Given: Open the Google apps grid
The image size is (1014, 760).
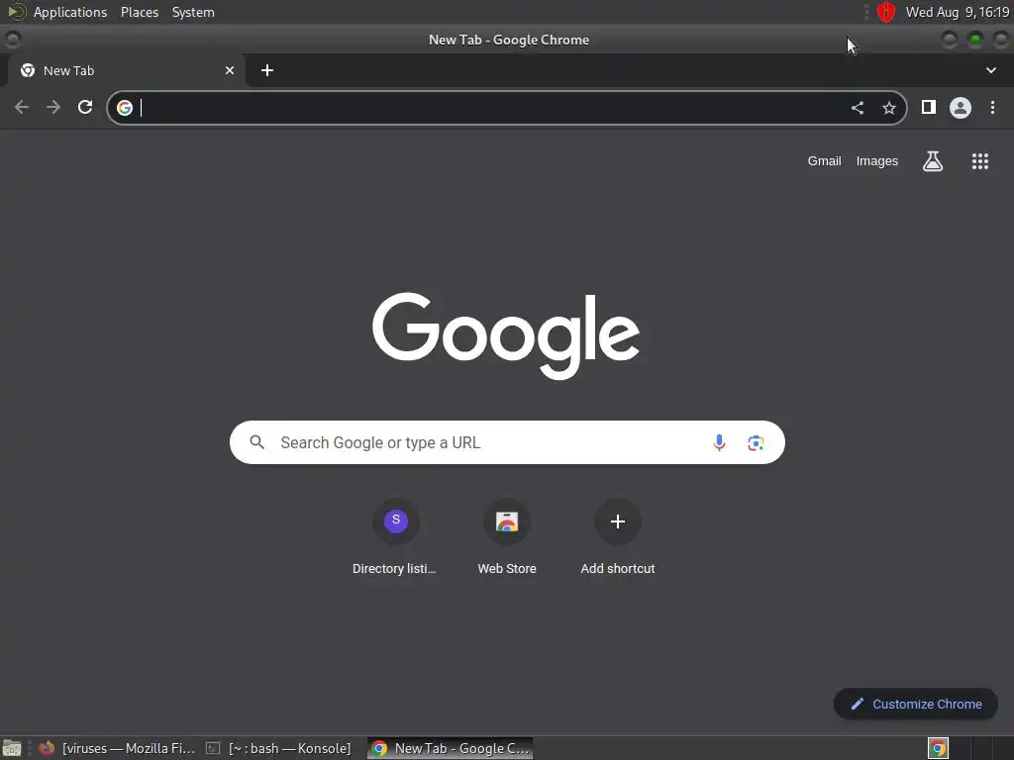Looking at the screenshot, I should [x=980, y=161].
